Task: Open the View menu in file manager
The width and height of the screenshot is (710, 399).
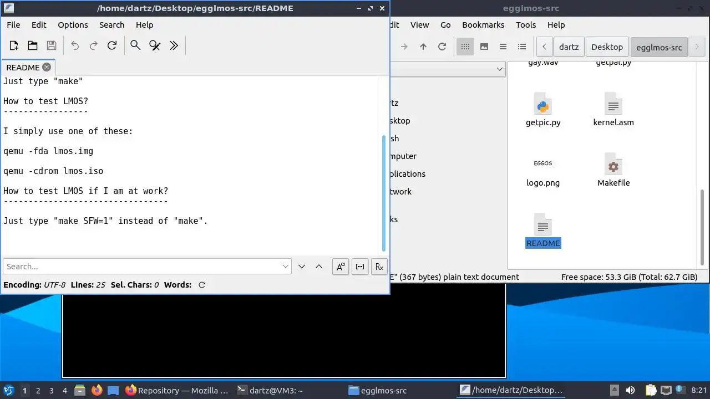Action: pos(419,25)
